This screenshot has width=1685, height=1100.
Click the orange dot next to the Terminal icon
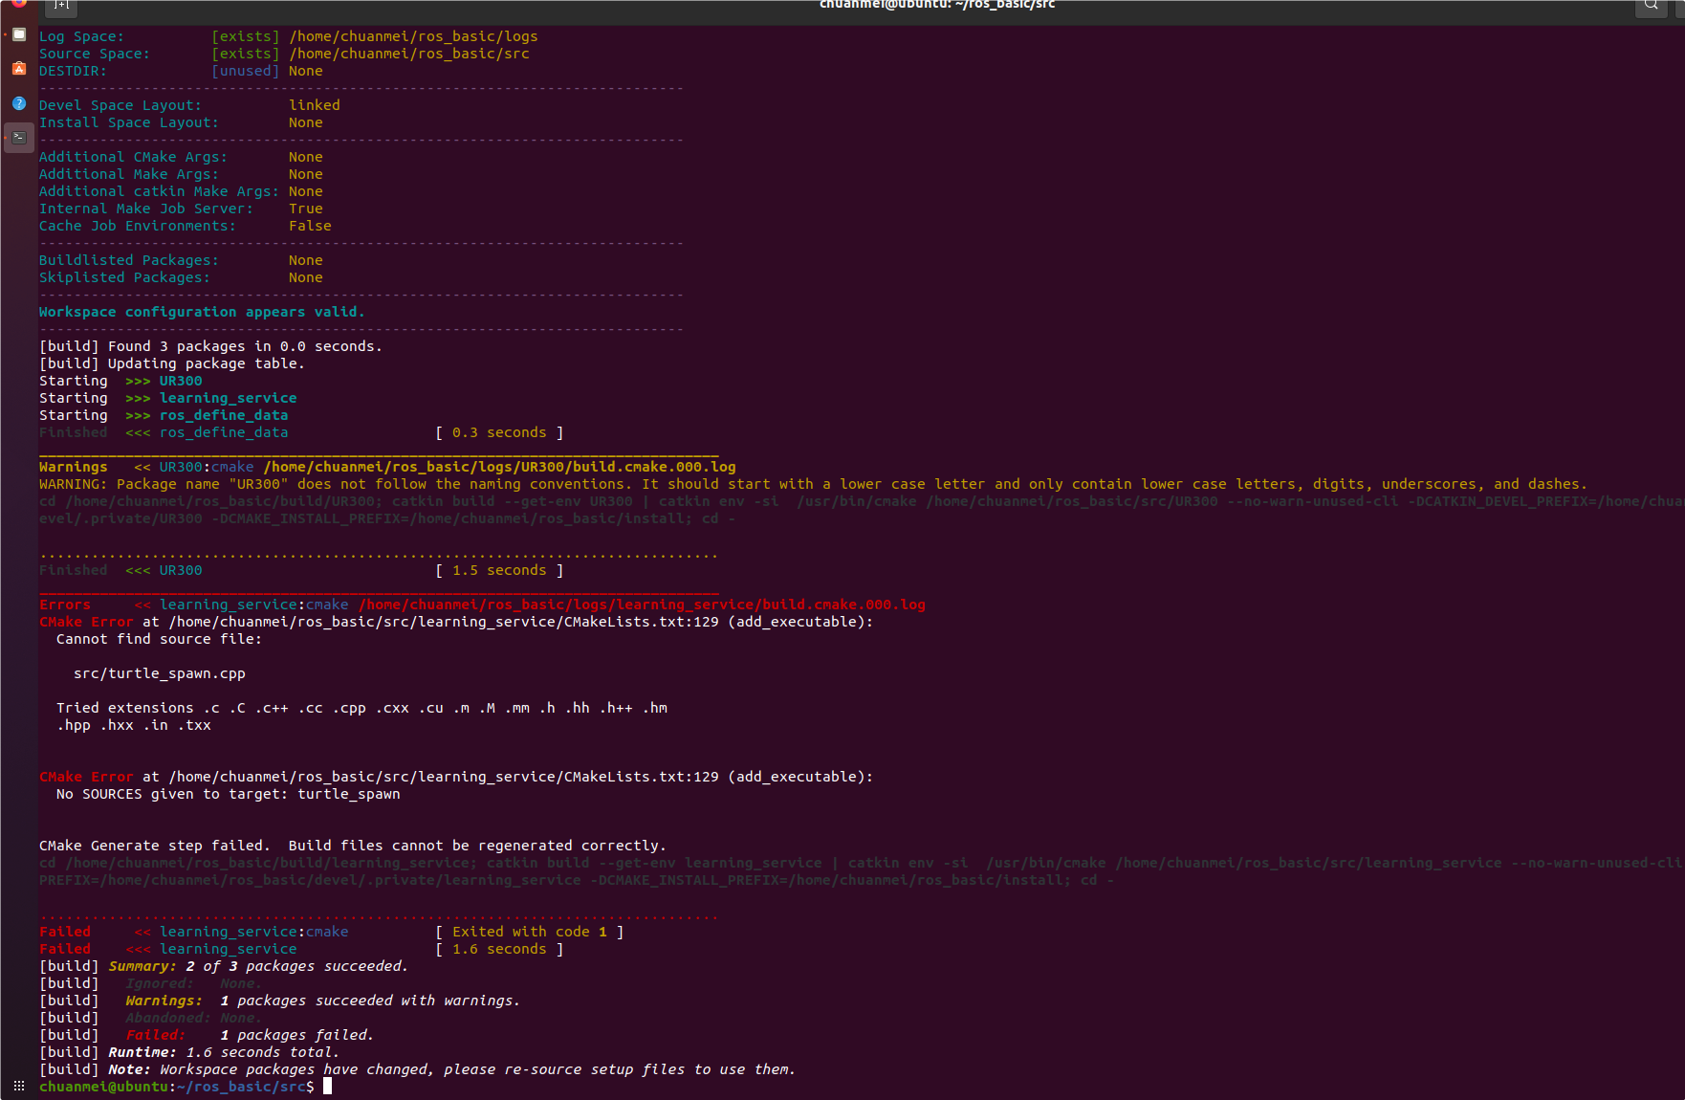click(6, 137)
